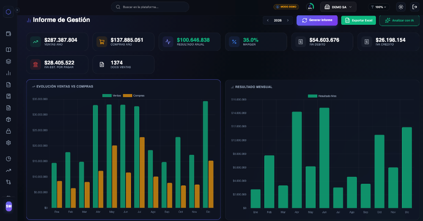Click the $287.387.804 ventas año value

[x=61, y=40]
